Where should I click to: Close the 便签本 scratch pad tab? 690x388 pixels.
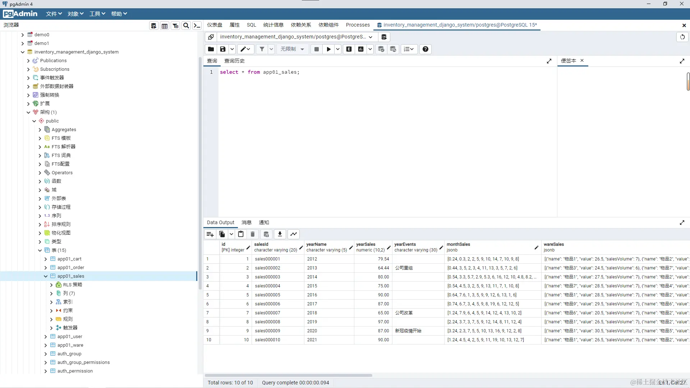(582, 60)
